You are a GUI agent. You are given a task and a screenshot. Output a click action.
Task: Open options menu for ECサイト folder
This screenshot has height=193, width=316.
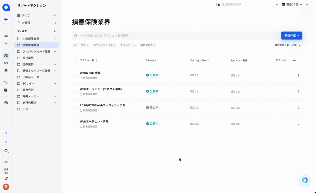click(54, 83)
